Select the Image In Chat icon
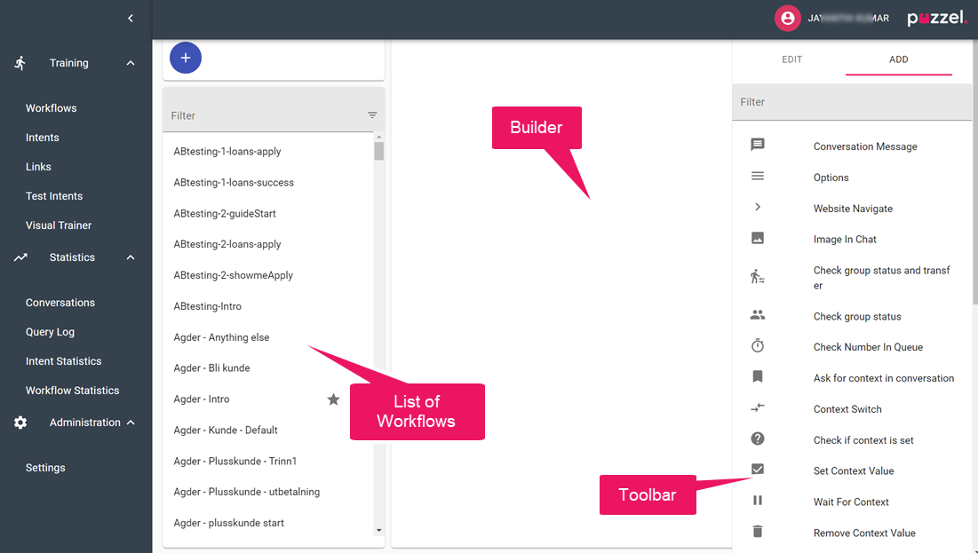 click(x=758, y=238)
